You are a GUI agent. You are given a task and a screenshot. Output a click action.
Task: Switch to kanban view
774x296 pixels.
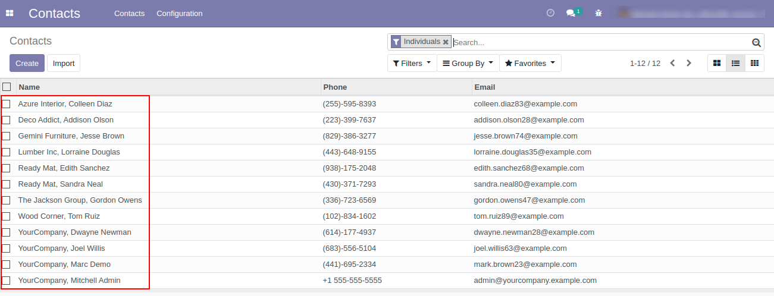coord(717,63)
